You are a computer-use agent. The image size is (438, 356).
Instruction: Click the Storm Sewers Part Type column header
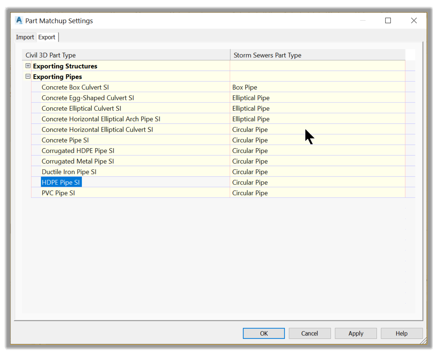click(x=318, y=55)
